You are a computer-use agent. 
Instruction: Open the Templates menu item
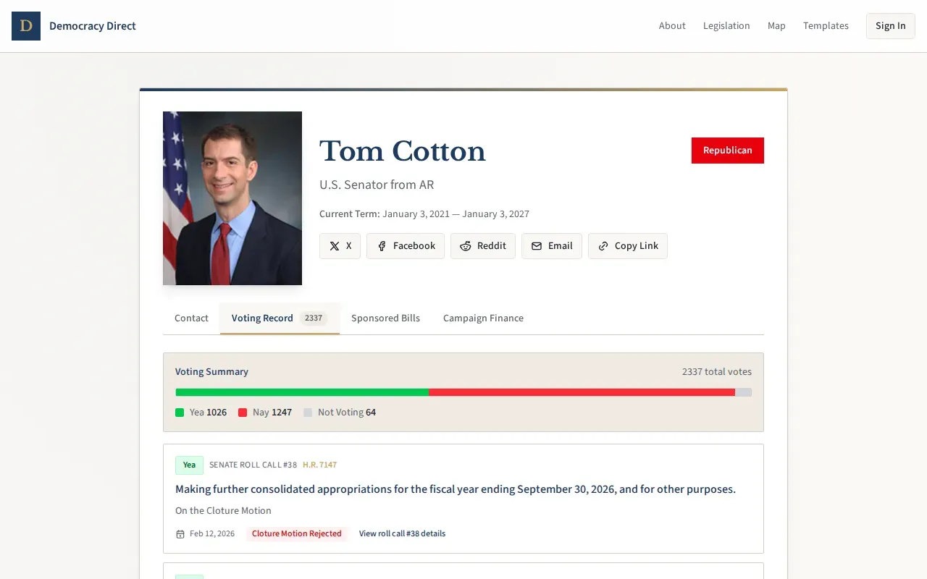[825, 25]
